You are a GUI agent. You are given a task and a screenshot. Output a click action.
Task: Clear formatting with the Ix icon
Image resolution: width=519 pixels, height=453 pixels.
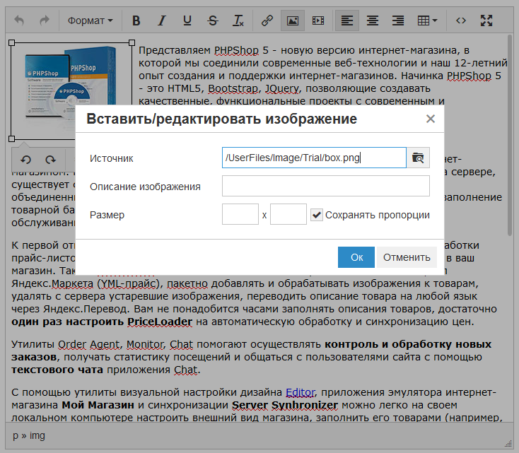click(x=238, y=20)
